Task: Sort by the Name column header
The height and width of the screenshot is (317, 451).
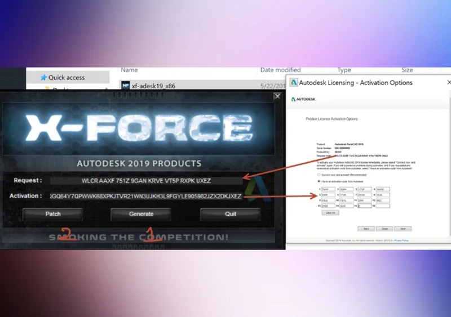Action: click(129, 70)
